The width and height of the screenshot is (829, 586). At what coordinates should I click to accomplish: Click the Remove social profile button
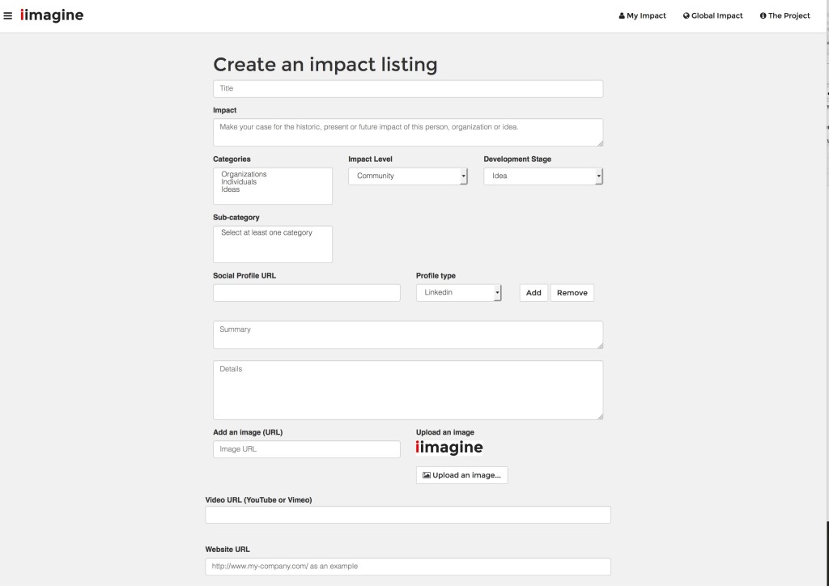[x=572, y=293]
